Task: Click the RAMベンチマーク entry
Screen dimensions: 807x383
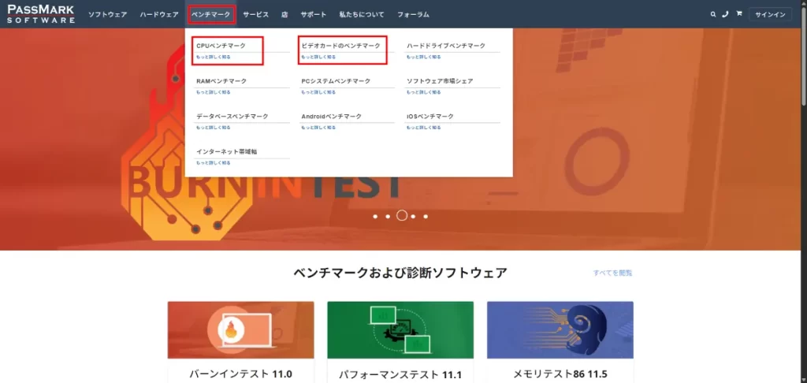Action: tap(221, 81)
